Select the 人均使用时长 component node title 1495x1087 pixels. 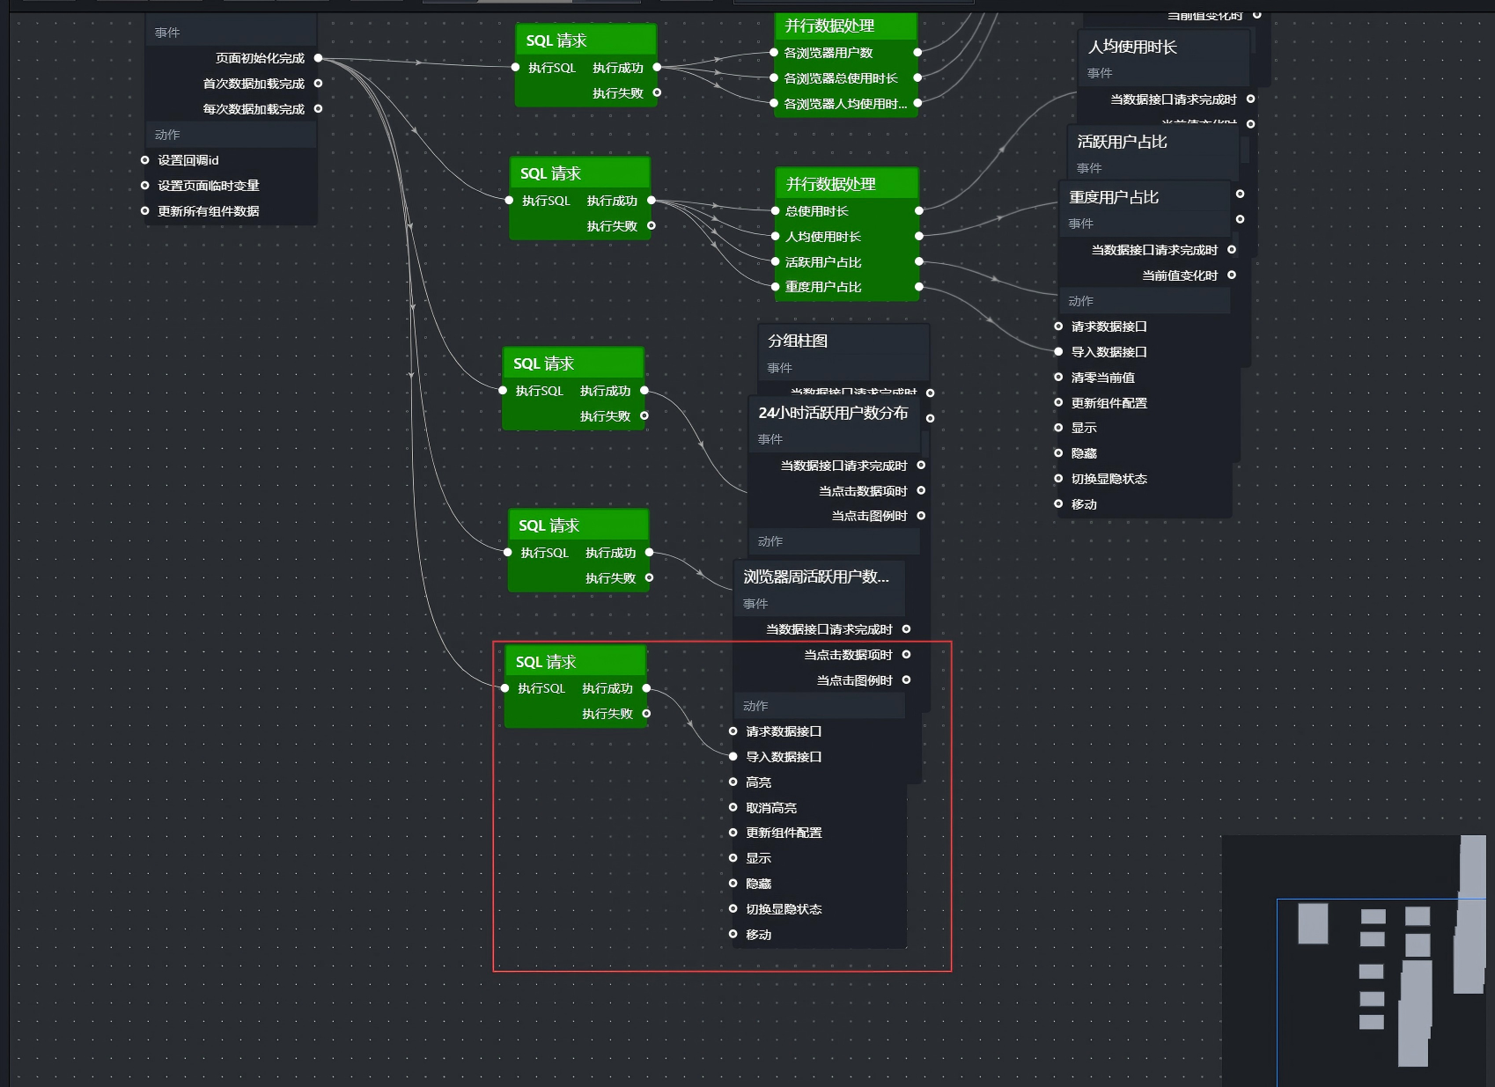point(1132,47)
